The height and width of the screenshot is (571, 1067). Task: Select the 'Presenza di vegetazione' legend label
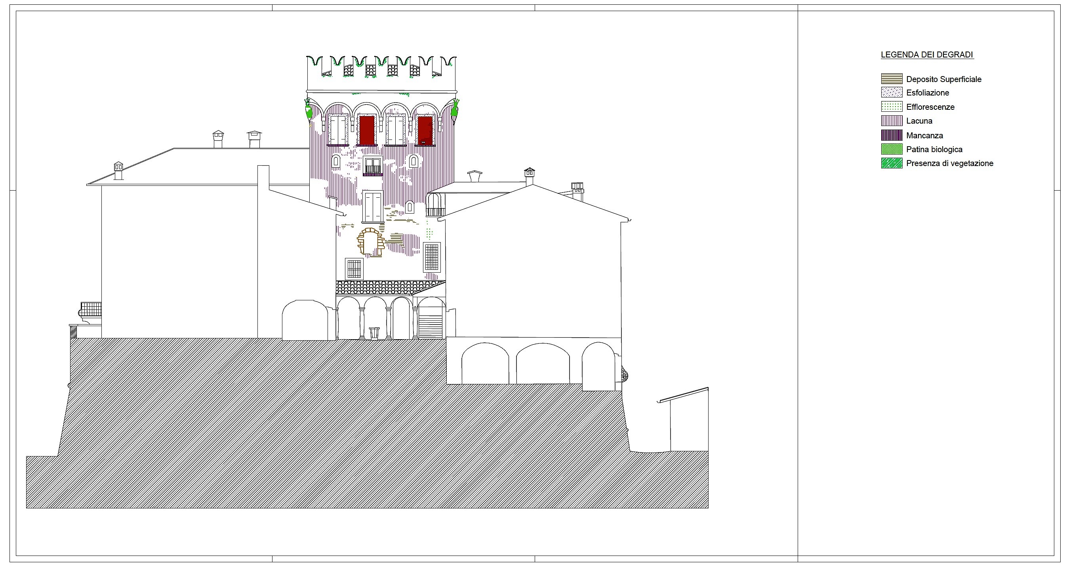(x=950, y=163)
